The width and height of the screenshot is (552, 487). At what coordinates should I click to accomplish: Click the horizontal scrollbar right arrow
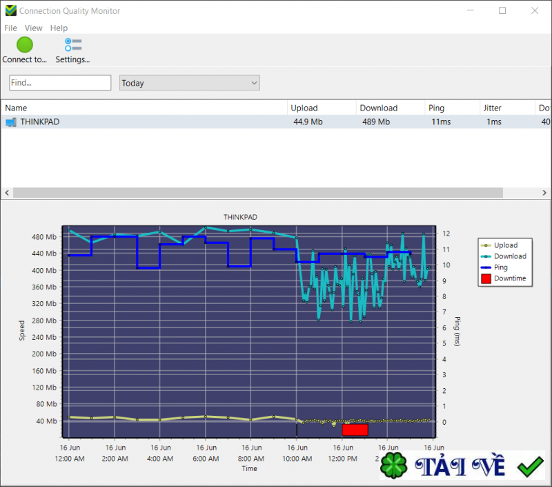[x=546, y=193]
